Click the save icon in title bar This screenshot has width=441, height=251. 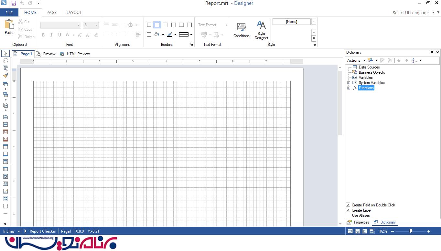pos(14,3)
